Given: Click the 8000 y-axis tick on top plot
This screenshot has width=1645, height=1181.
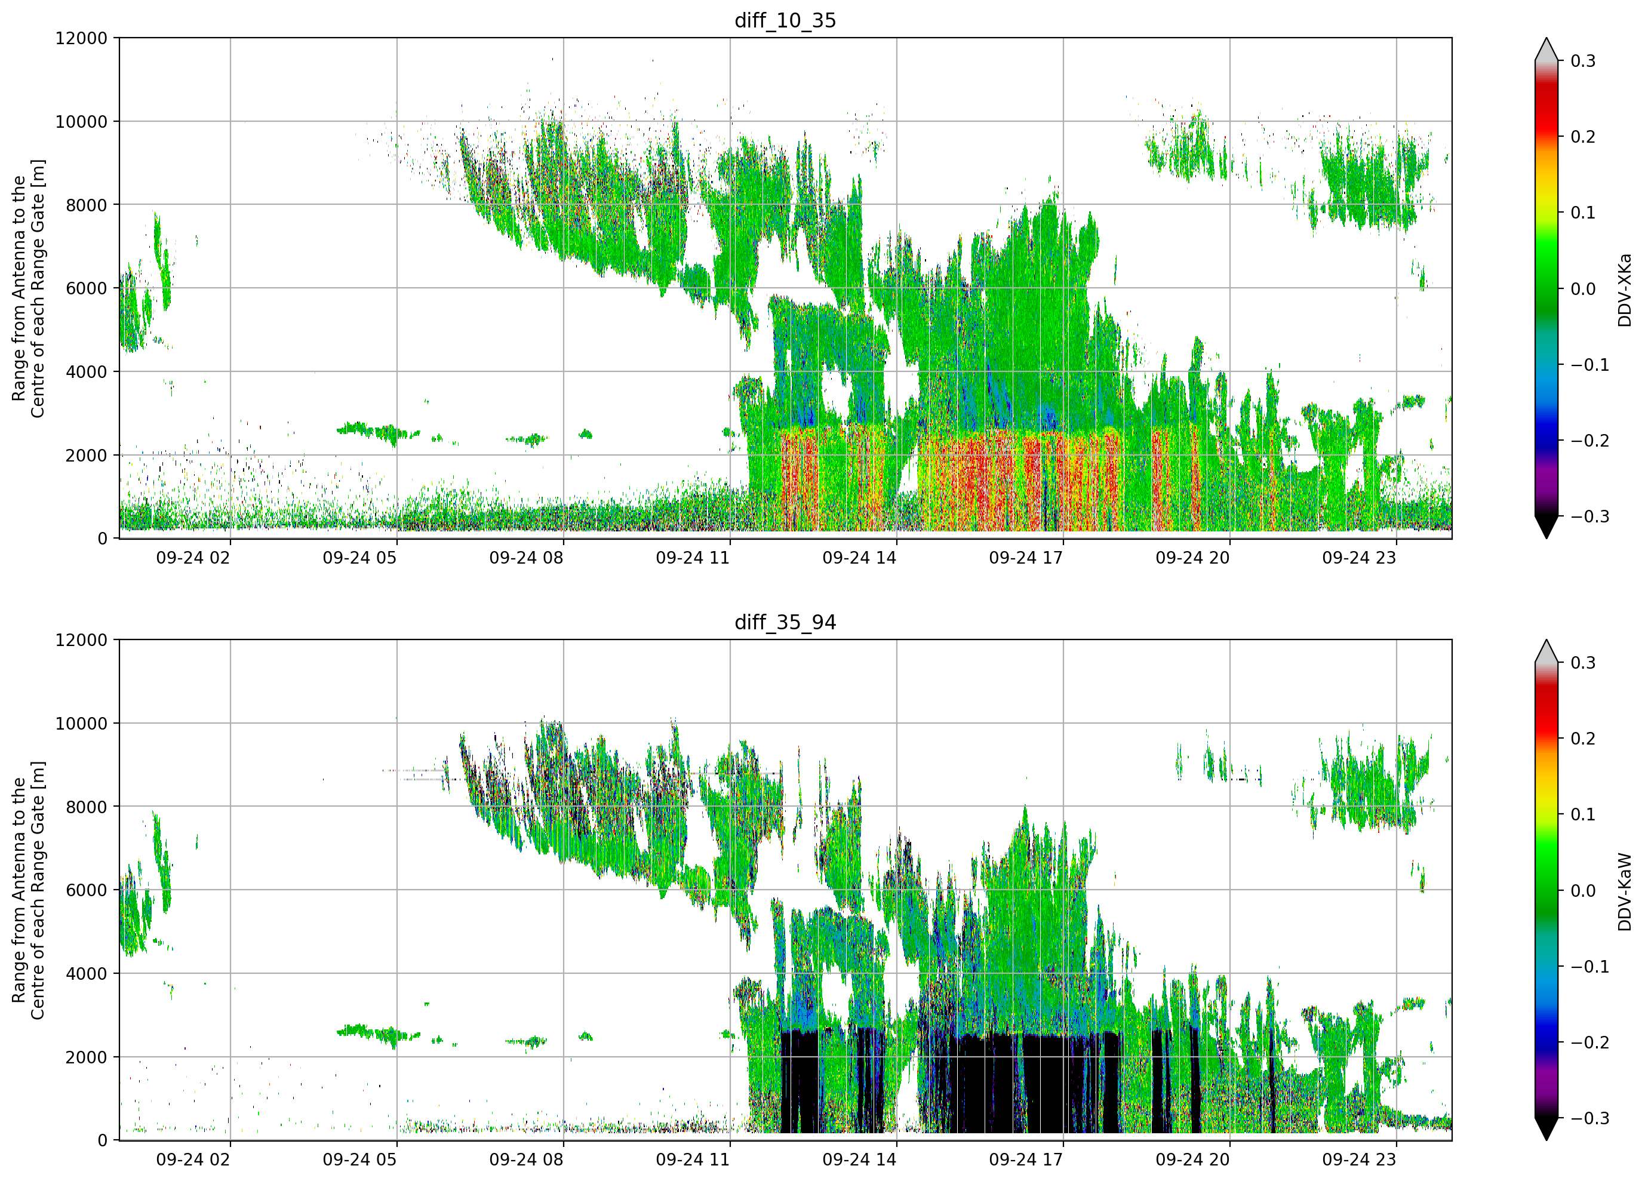Looking at the screenshot, I should point(87,205).
